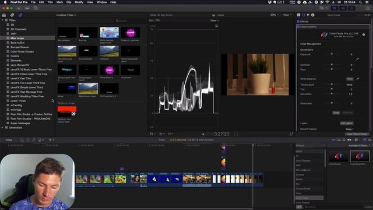Open the Photos and Audio sidebar icon

tap(12, 15)
